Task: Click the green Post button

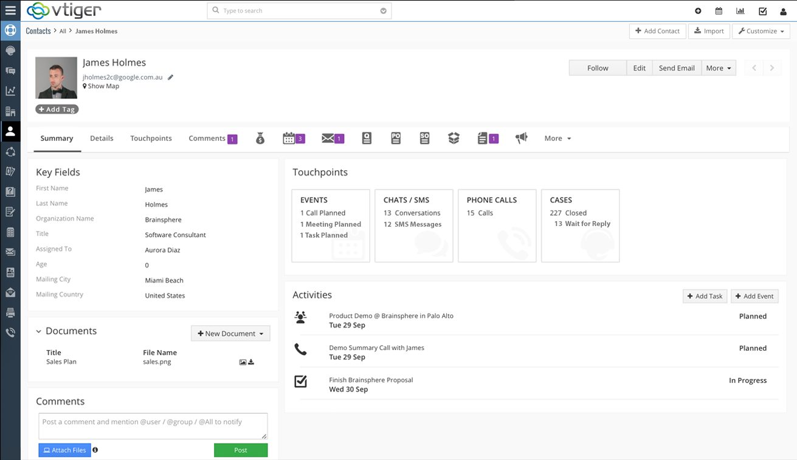Action: click(241, 450)
